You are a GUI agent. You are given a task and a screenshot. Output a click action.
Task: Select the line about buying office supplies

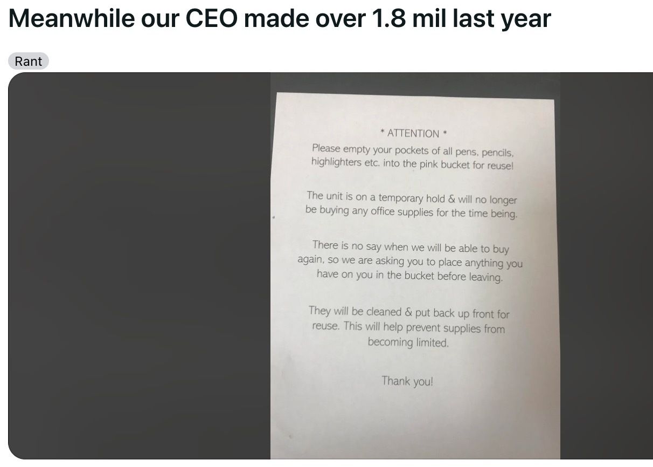(x=411, y=211)
